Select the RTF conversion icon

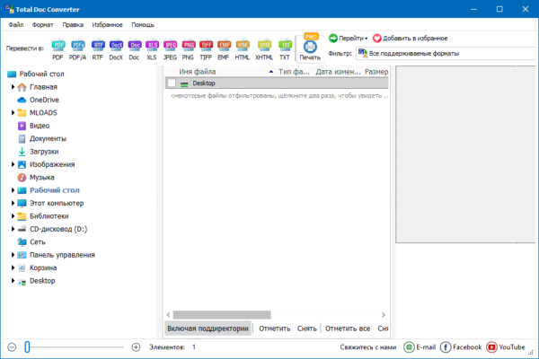click(98, 45)
